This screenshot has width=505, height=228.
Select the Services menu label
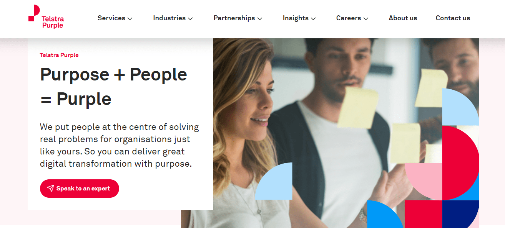click(x=111, y=18)
